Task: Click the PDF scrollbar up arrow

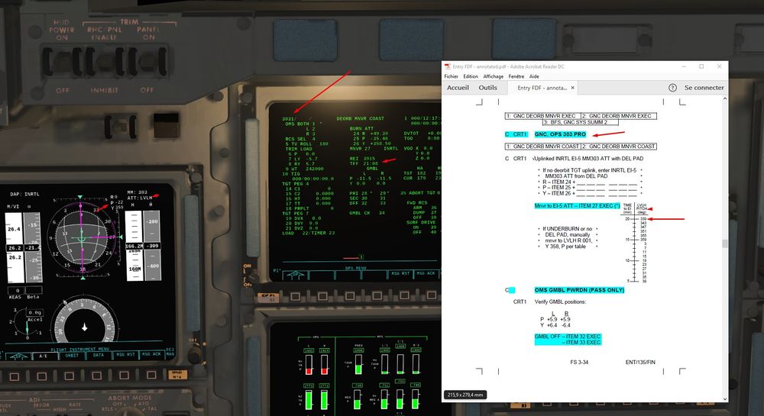Action: [725, 98]
